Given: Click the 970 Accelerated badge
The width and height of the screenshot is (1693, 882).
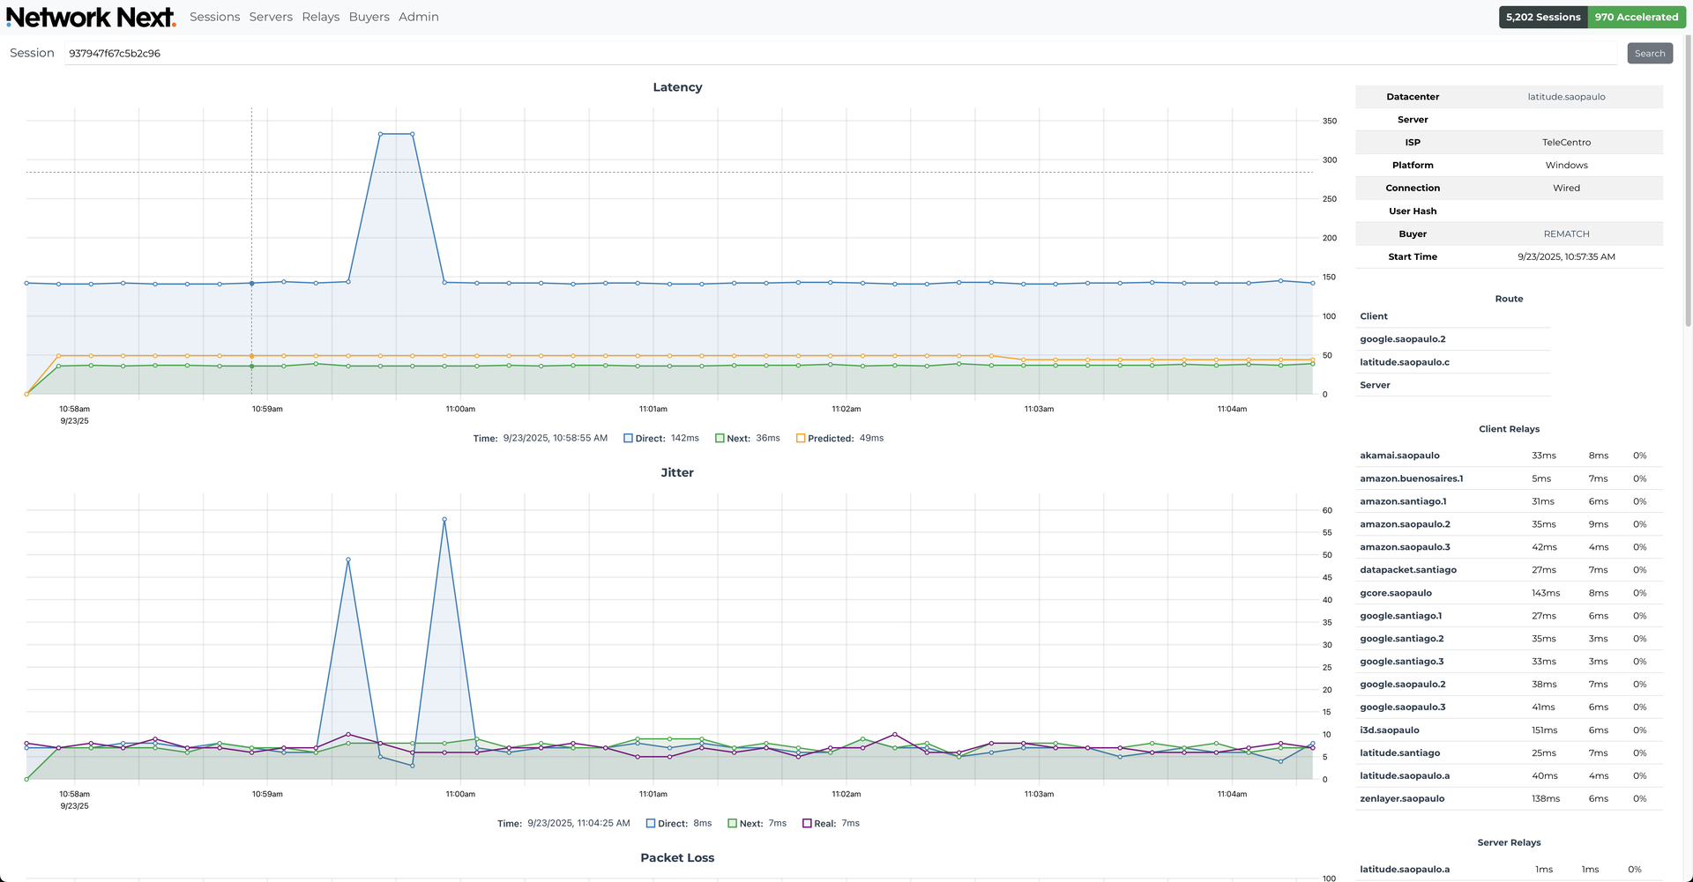Looking at the screenshot, I should tap(1637, 17).
